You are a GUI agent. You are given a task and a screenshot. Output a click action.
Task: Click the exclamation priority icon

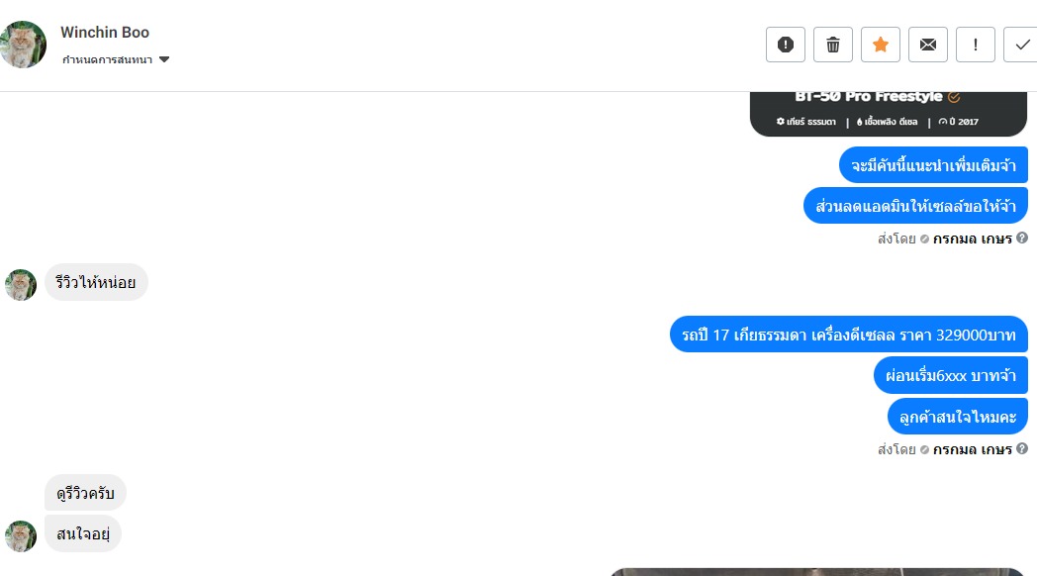pos(976,45)
